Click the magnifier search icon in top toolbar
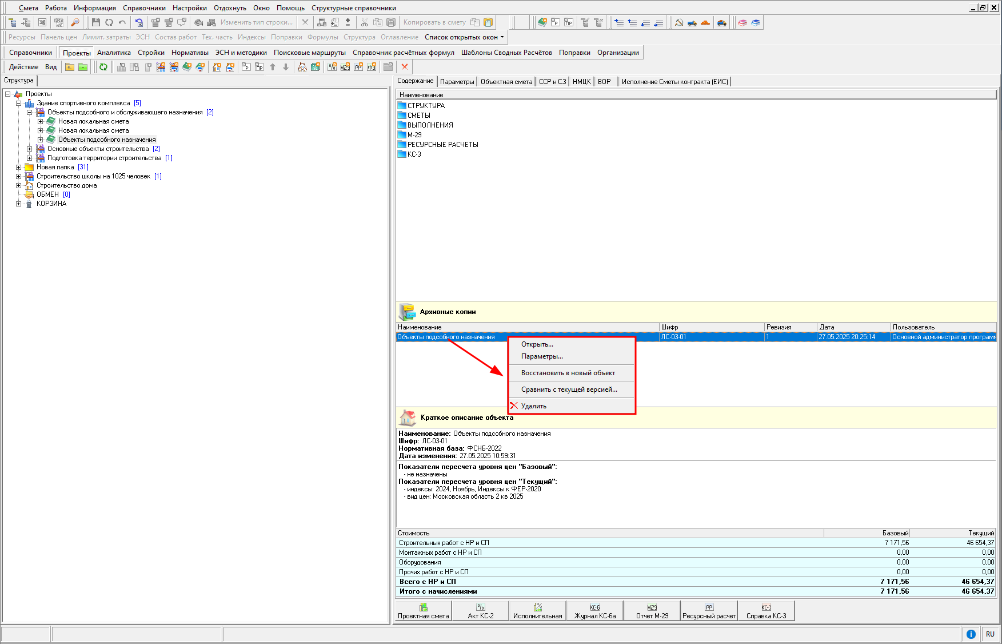The width and height of the screenshot is (1002, 644). tap(75, 22)
